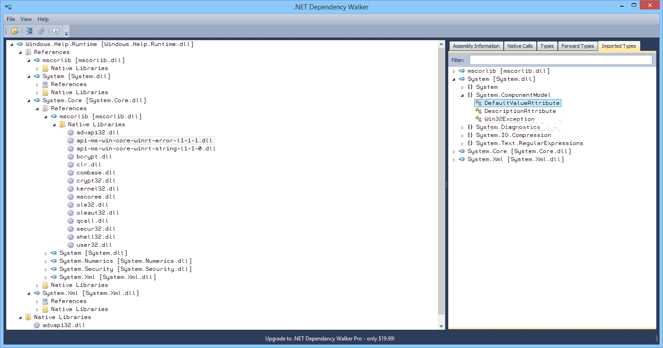Collapse System.Xml [System.Xml.dll] in the left tree
Screen dimensions: 663x348
coord(29,294)
